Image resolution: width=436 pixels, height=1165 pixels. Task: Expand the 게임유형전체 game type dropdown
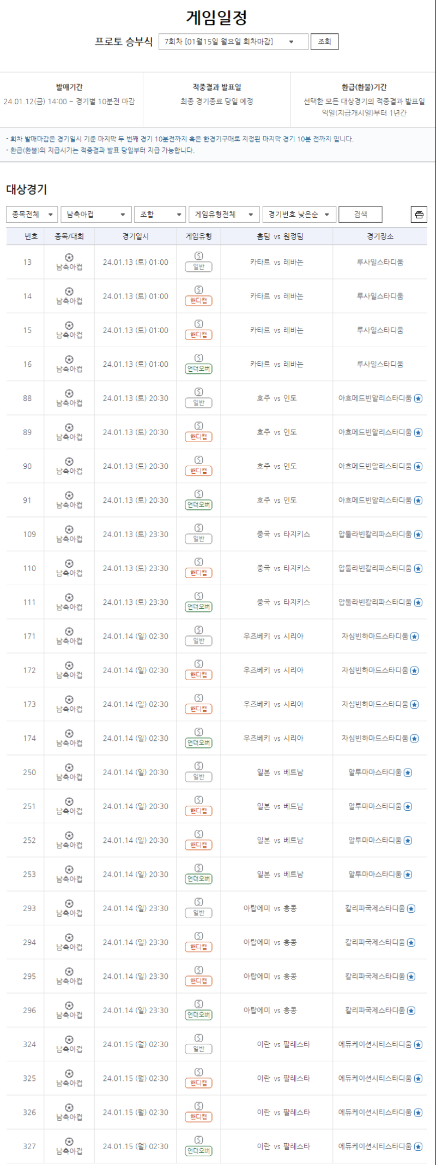pyautogui.click(x=224, y=215)
